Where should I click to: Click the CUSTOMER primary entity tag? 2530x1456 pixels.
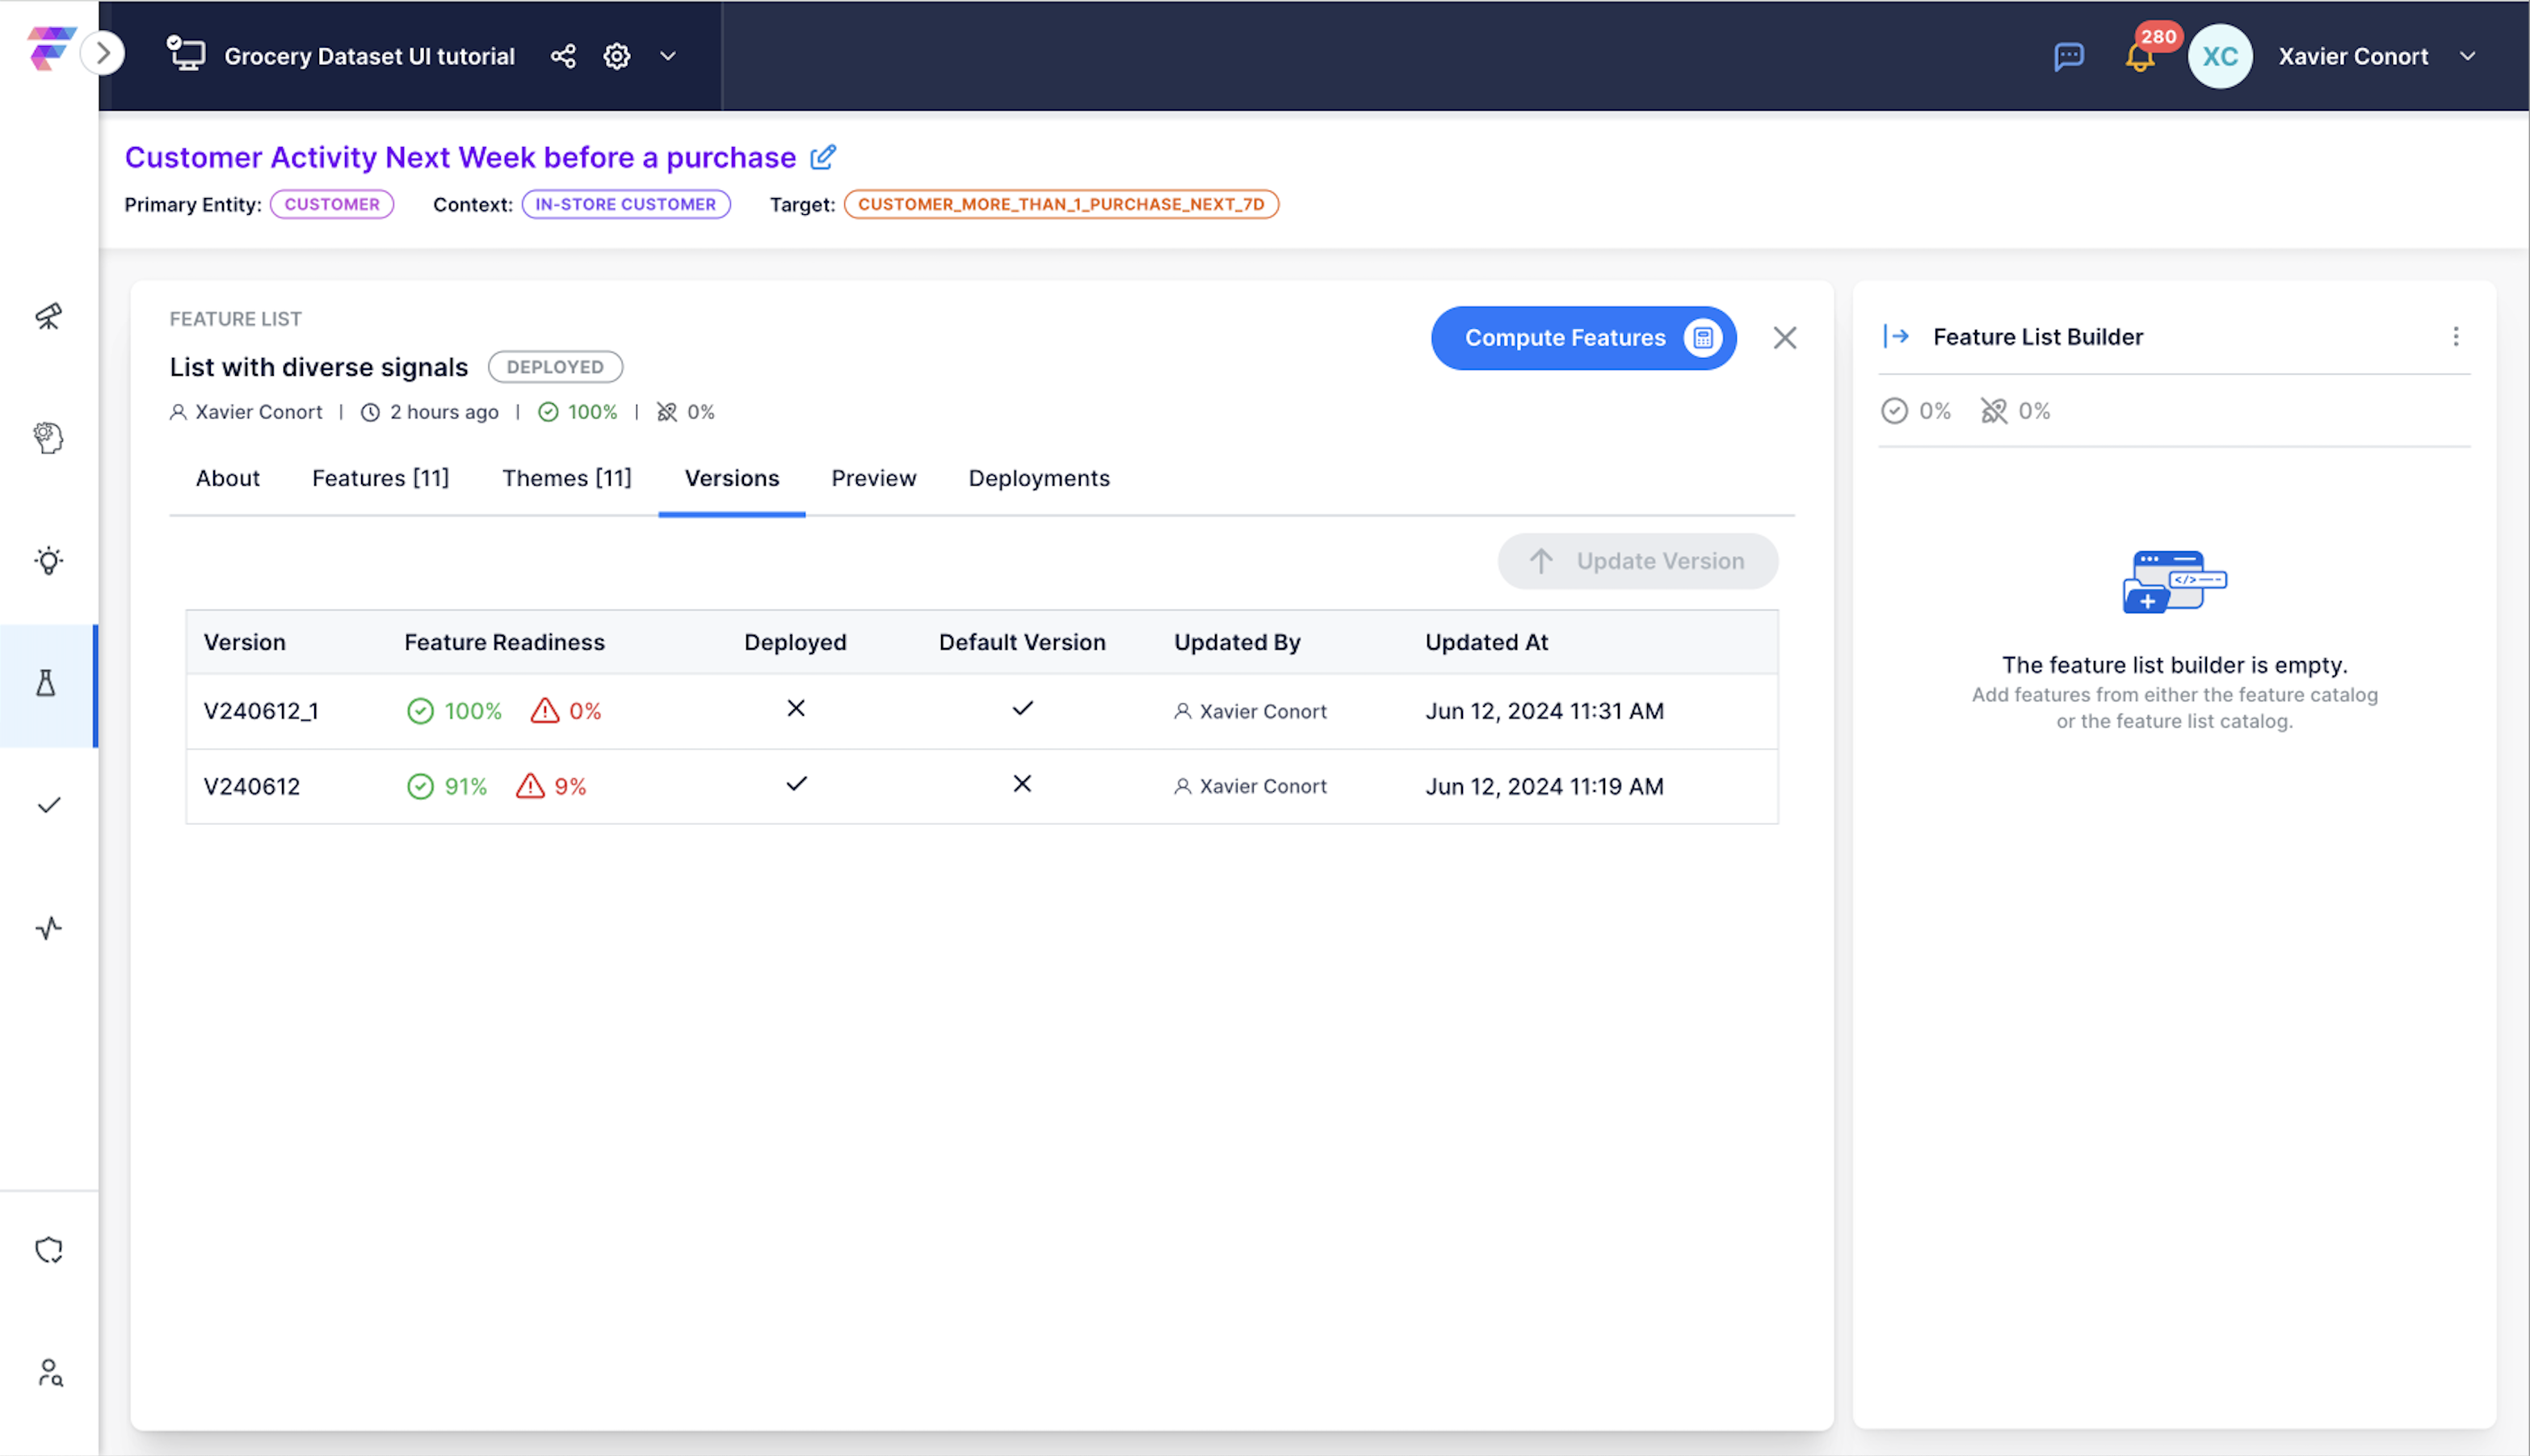332,204
